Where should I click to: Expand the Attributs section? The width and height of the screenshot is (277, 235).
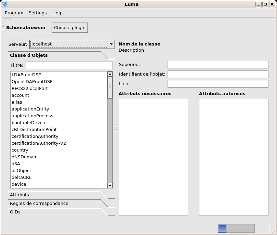coord(19,195)
